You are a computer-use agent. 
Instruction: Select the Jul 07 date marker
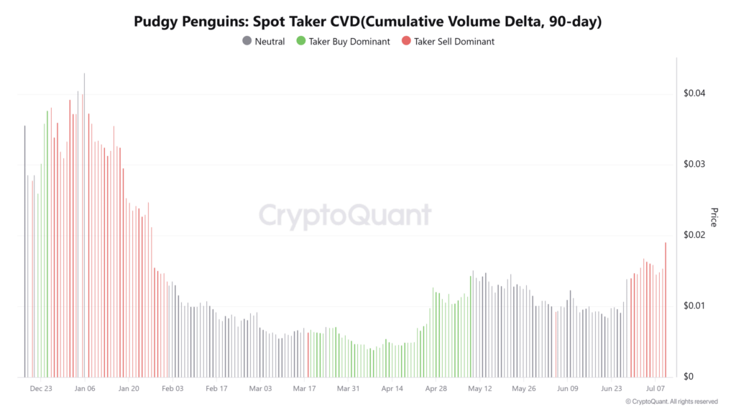[655, 389]
